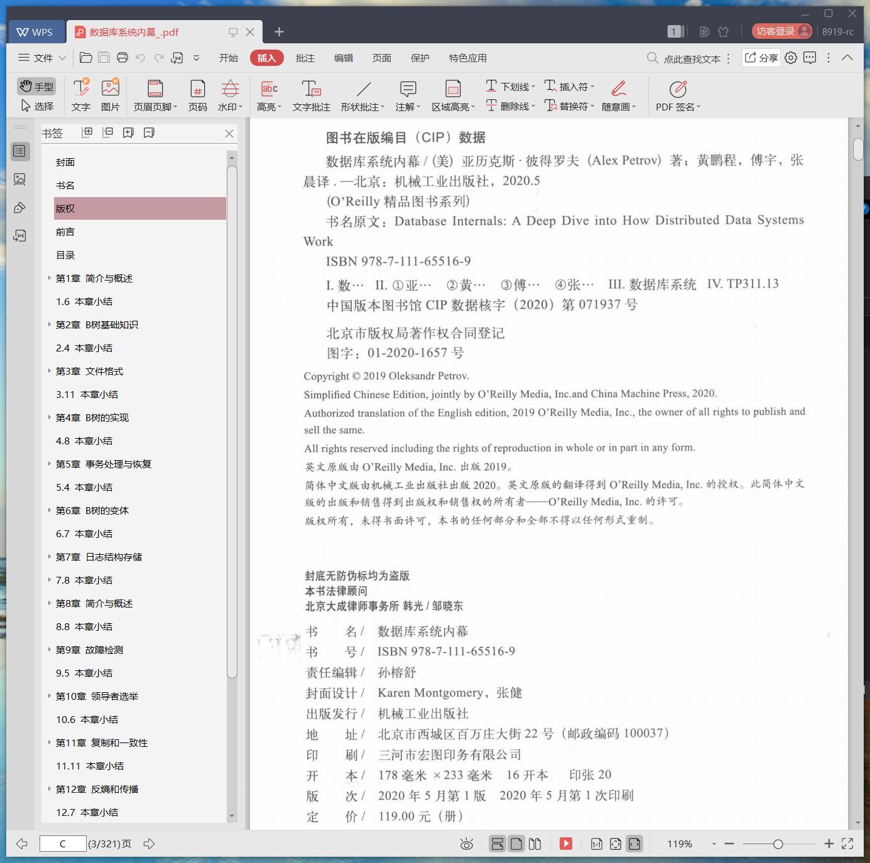
Task: Close the 数据库系统内幕_.pdf tab
Action: 250,32
